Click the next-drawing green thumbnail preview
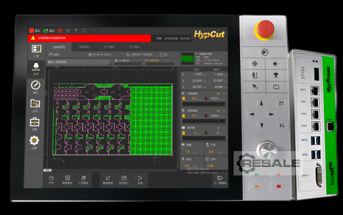343x215 pixels. 188,58
